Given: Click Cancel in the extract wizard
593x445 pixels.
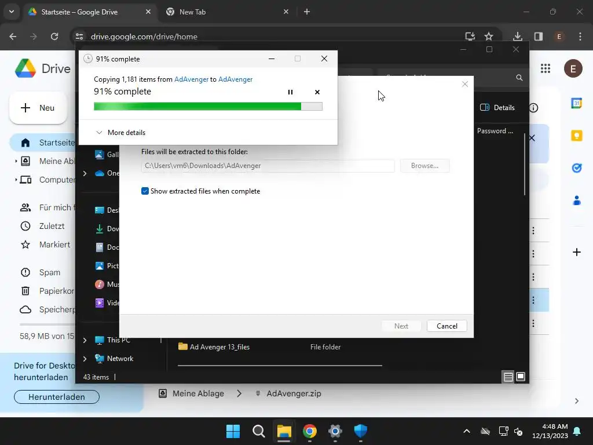Looking at the screenshot, I should (446, 326).
